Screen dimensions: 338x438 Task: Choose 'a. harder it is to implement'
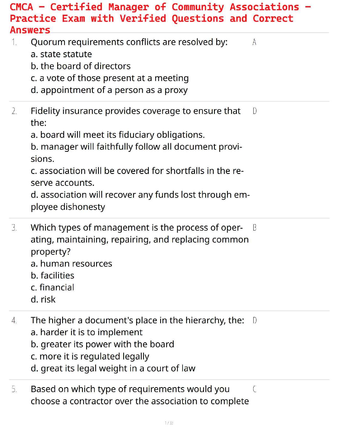87,332
